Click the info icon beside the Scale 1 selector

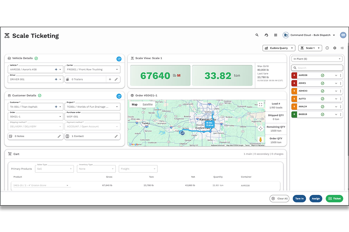327,48
